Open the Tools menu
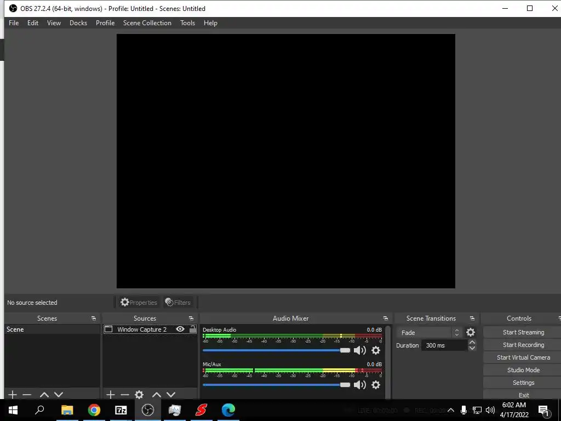This screenshot has width=561, height=421. click(x=187, y=23)
